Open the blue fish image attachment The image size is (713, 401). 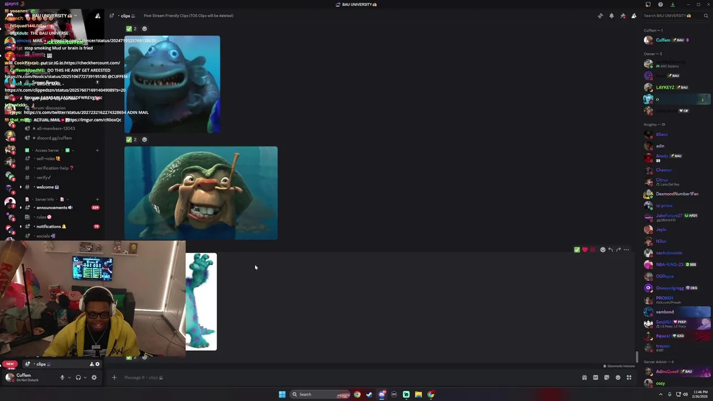pyautogui.click(x=172, y=84)
